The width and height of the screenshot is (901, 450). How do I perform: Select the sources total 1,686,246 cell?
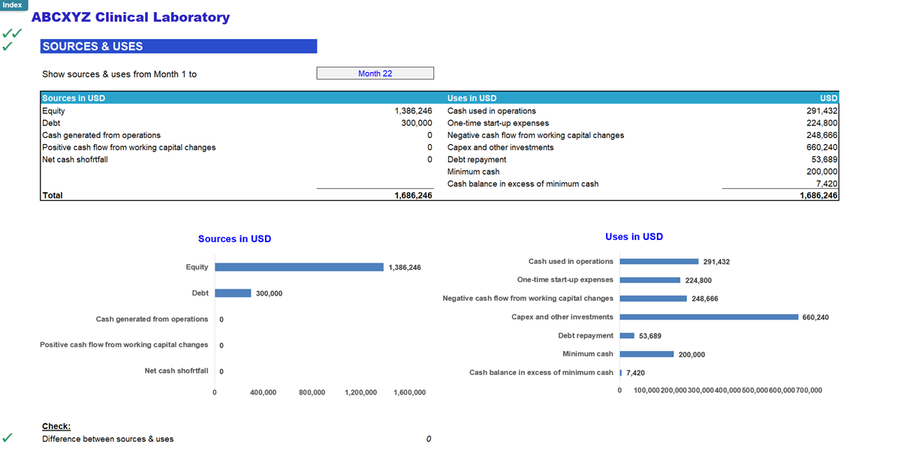[413, 195]
